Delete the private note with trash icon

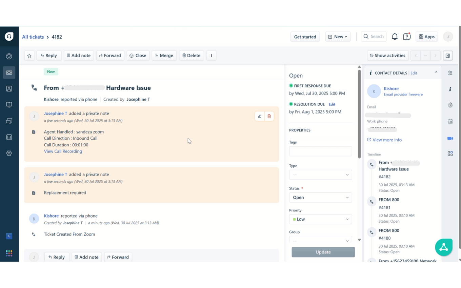click(x=269, y=116)
